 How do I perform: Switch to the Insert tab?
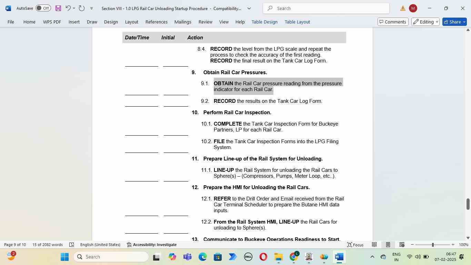(x=74, y=22)
